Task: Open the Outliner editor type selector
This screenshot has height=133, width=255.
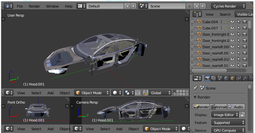Action: 197,14
